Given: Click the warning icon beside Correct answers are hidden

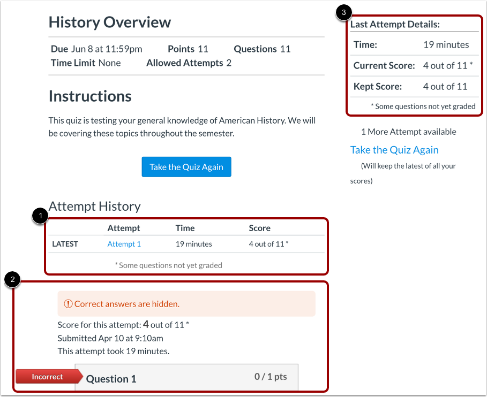Looking at the screenshot, I should (x=68, y=304).
